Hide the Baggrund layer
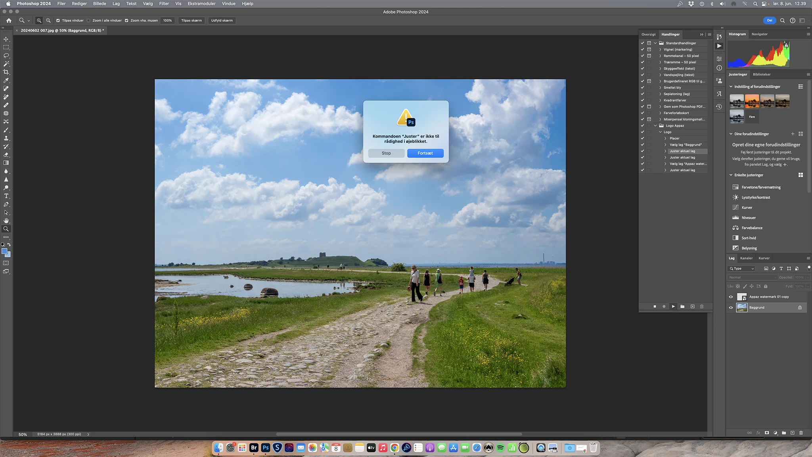The image size is (812, 457). coord(731,307)
